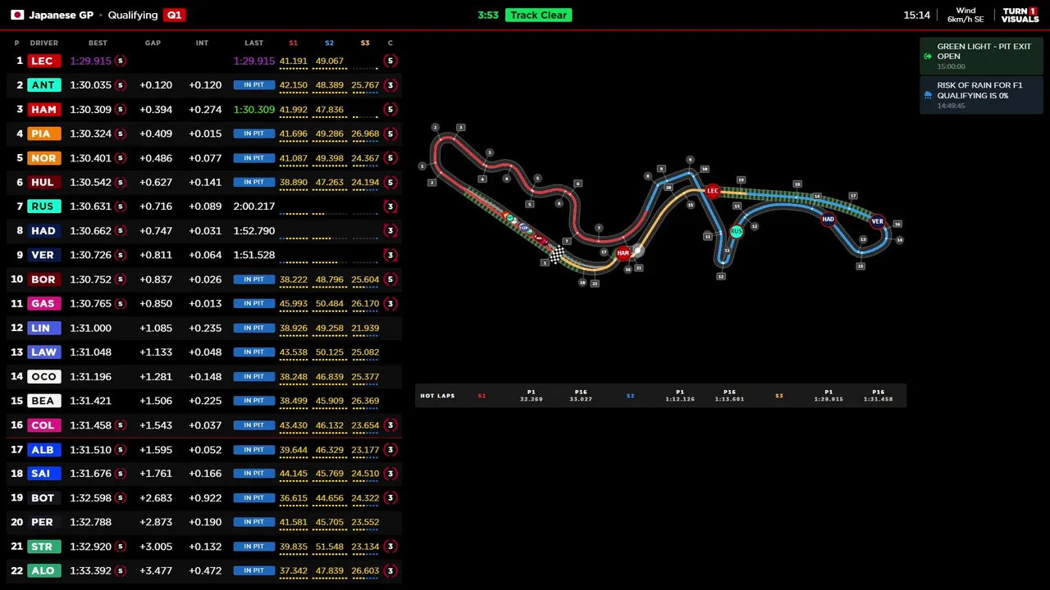Click the green pit exit arrow icon
This screenshot has width=1050, height=590.
coord(928,56)
